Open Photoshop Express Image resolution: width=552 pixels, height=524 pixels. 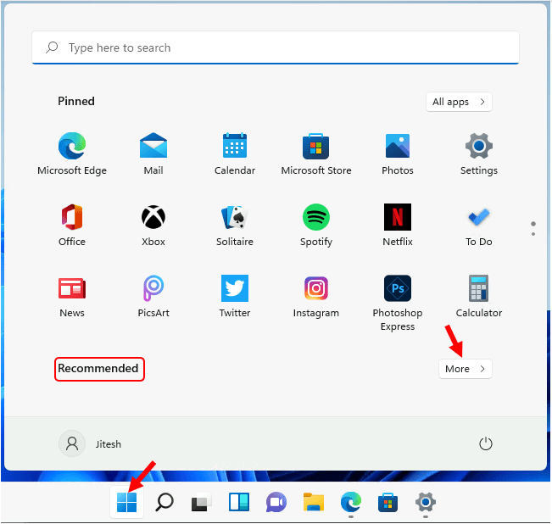pyautogui.click(x=398, y=303)
